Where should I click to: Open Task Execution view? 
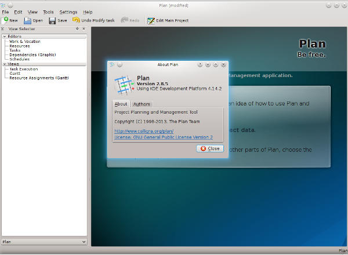click(x=24, y=69)
